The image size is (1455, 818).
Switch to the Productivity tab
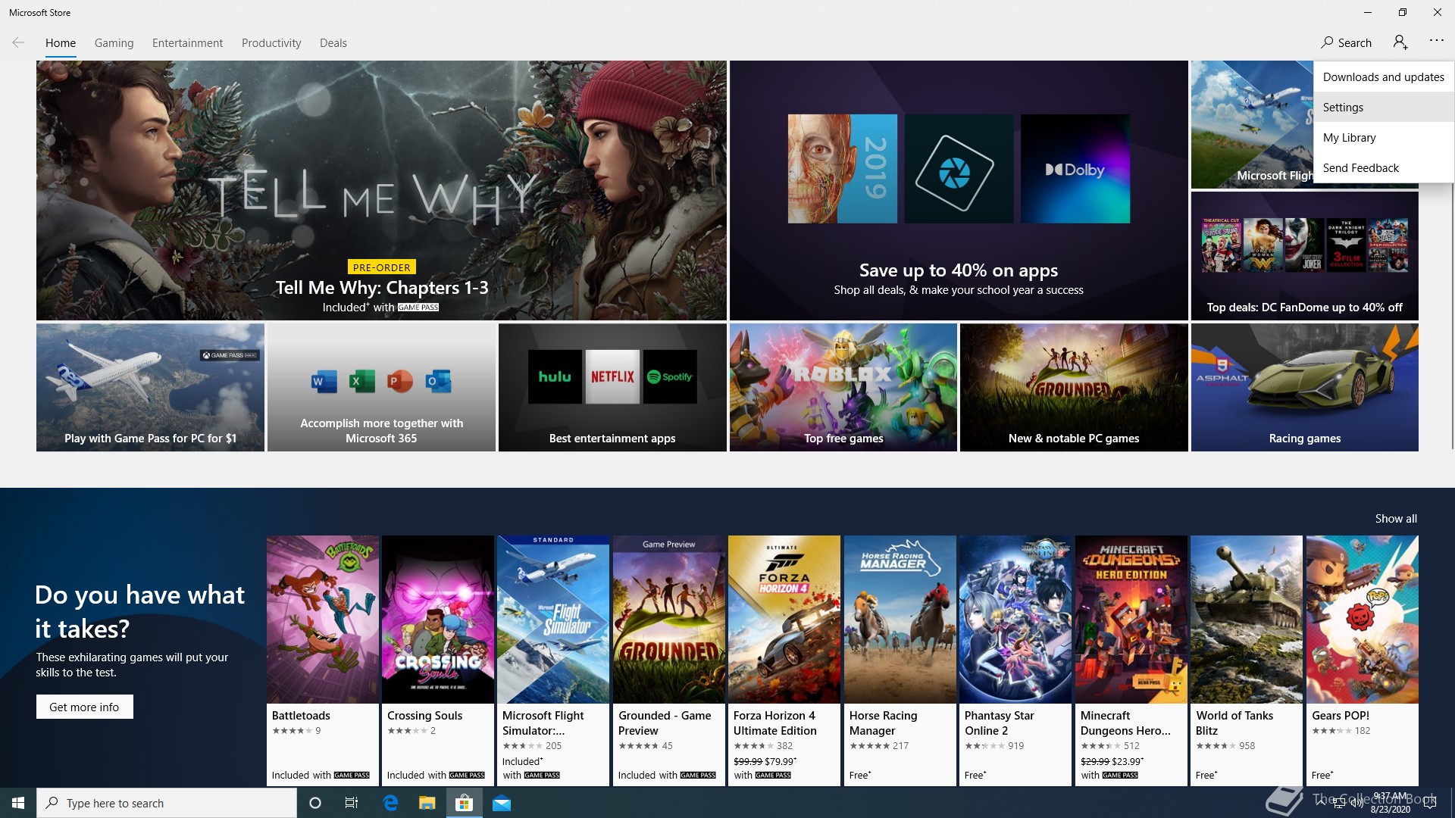pyautogui.click(x=271, y=42)
